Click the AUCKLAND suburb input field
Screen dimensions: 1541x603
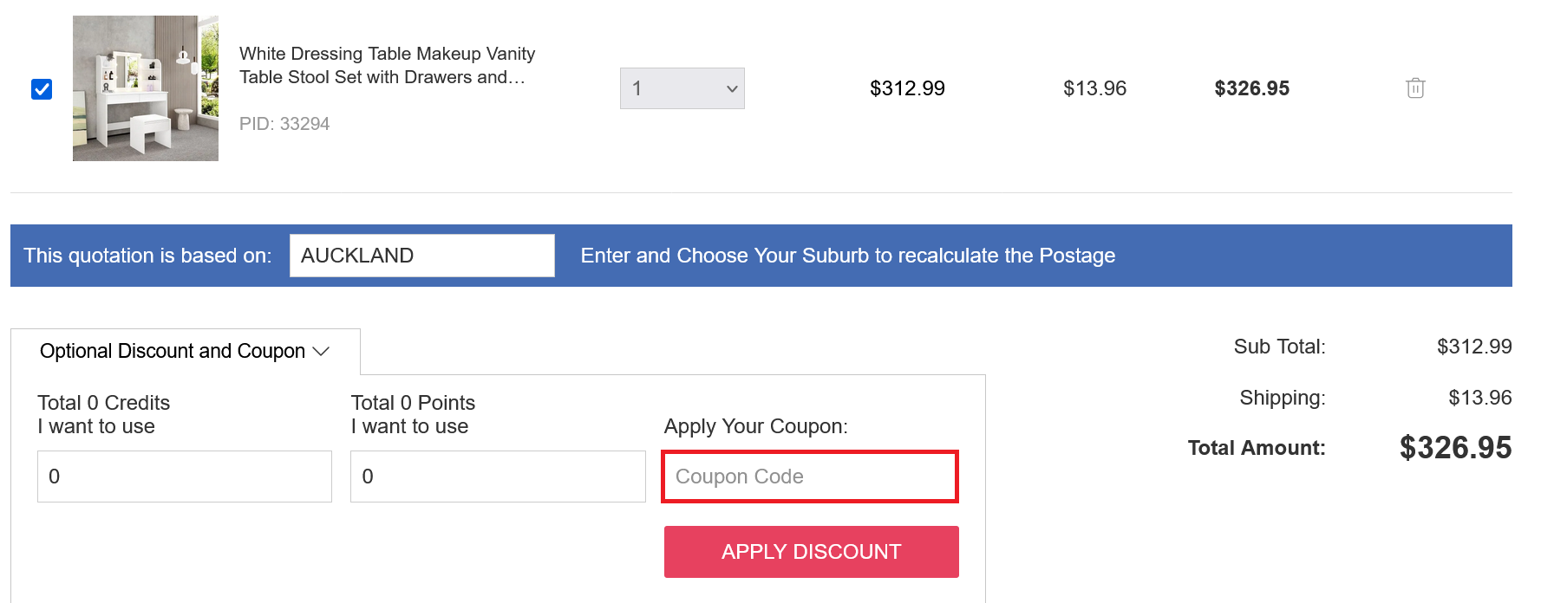(x=421, y=256)
